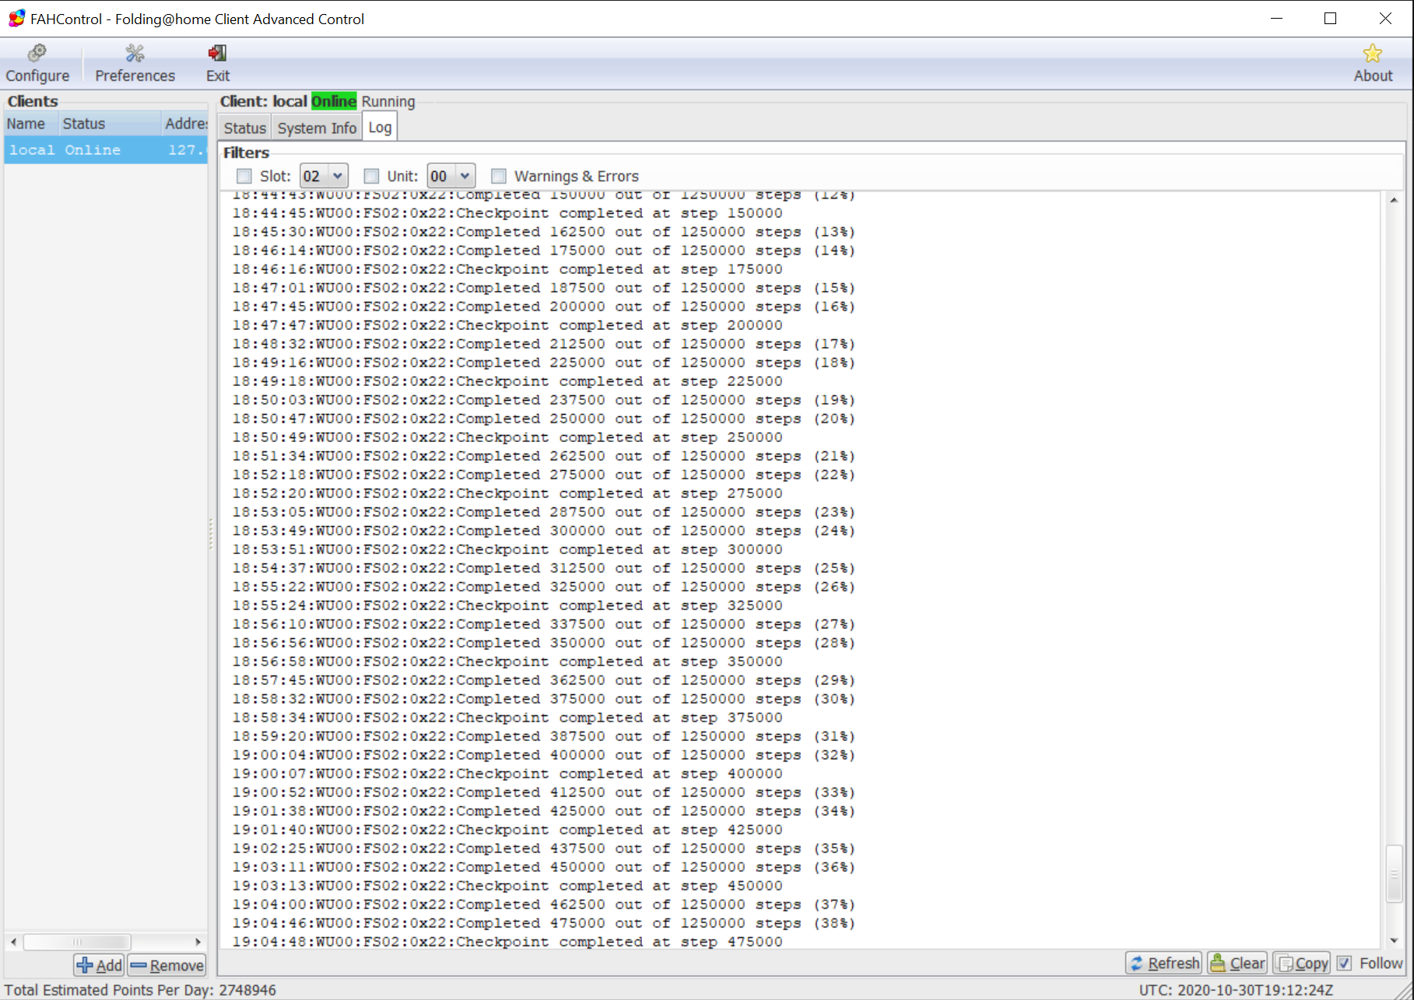This screenshot has height=1000, width=1414.
Task: Click the clients horizontal scrollbar thumb
Action: [77, 942]
